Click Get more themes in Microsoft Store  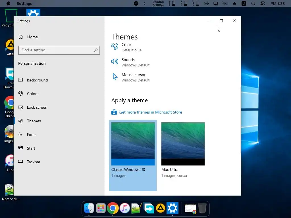pos(151,112)
